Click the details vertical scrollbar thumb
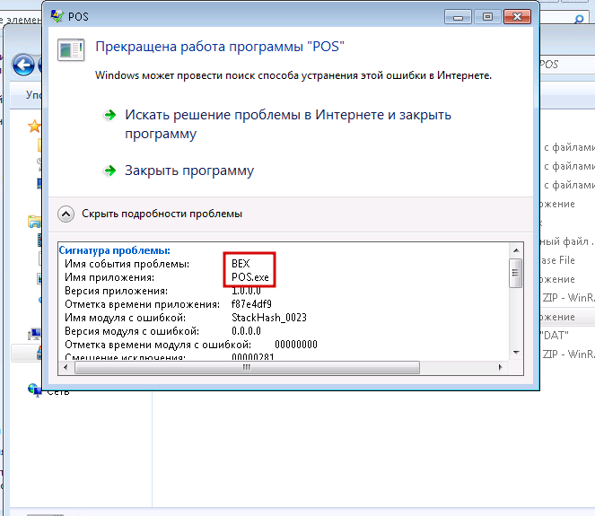 click(516, 273)
